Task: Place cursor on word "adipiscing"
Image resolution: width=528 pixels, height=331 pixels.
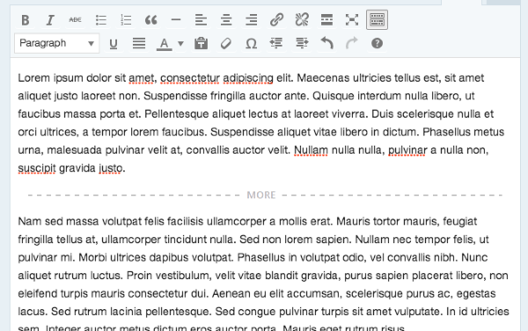Action: click(x=248, y=78)
